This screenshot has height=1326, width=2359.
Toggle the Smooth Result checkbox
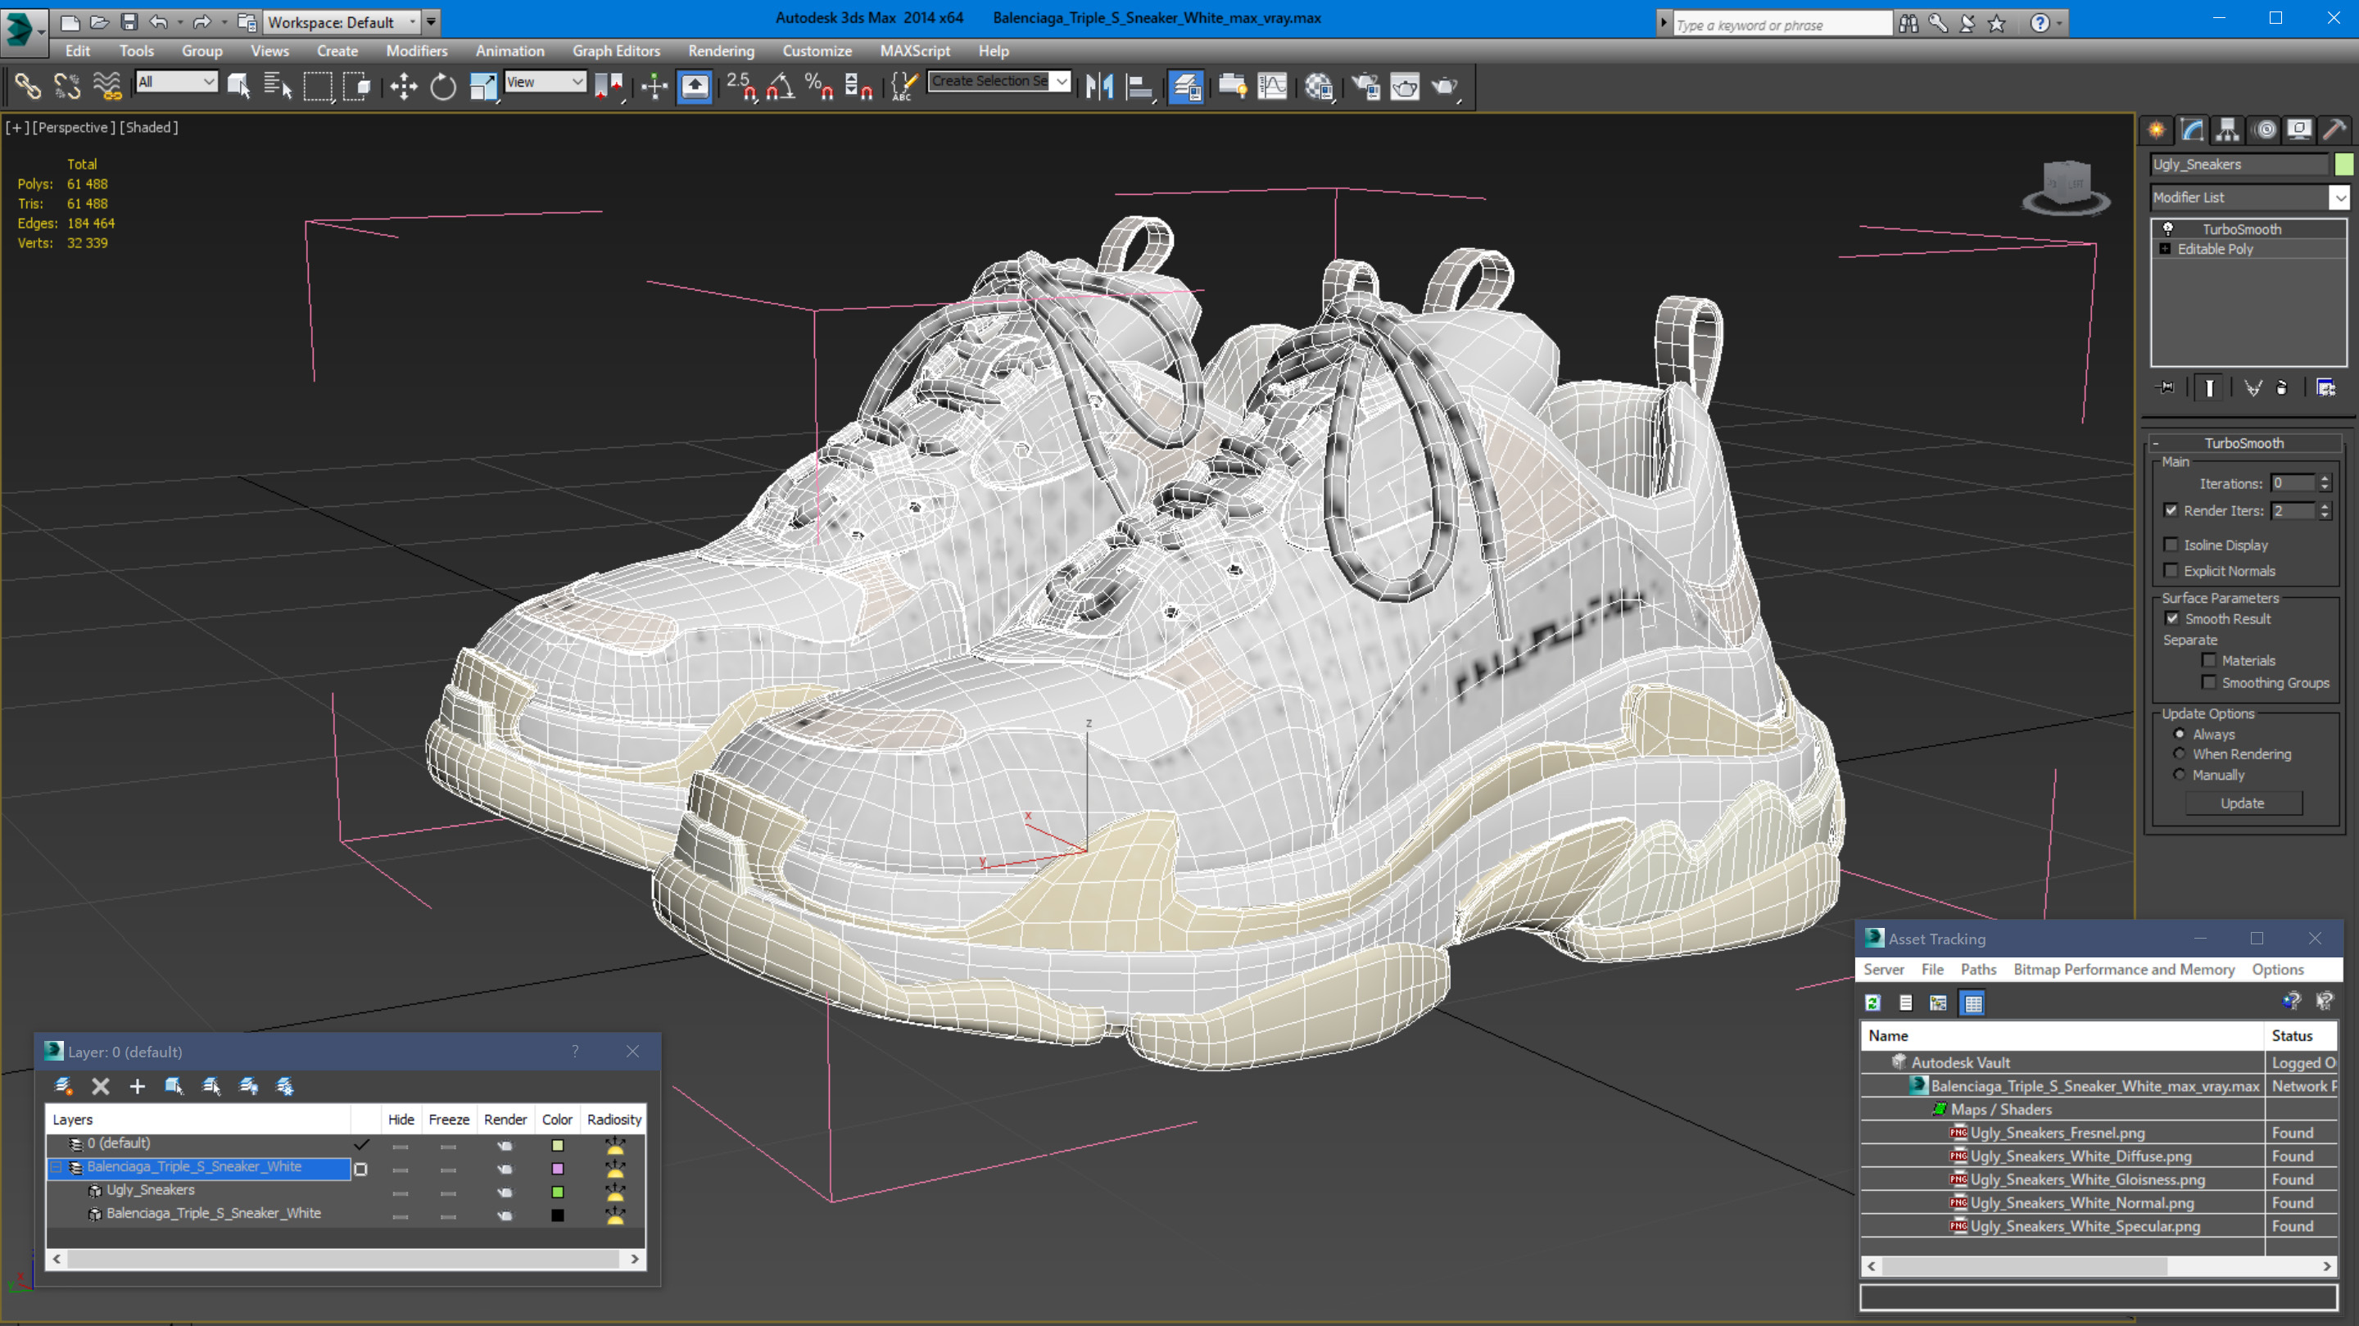point(2172,618)
